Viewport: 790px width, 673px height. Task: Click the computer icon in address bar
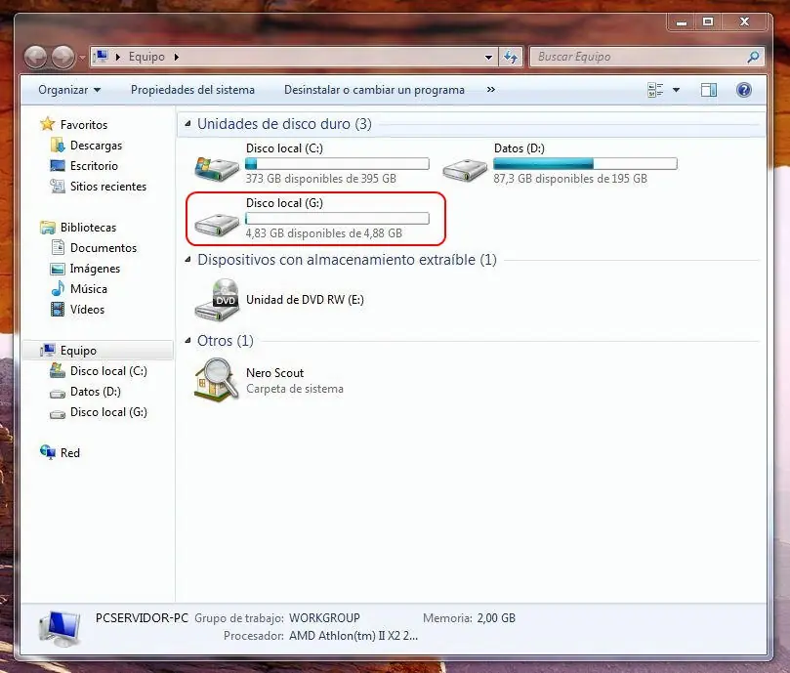[102, 56]
